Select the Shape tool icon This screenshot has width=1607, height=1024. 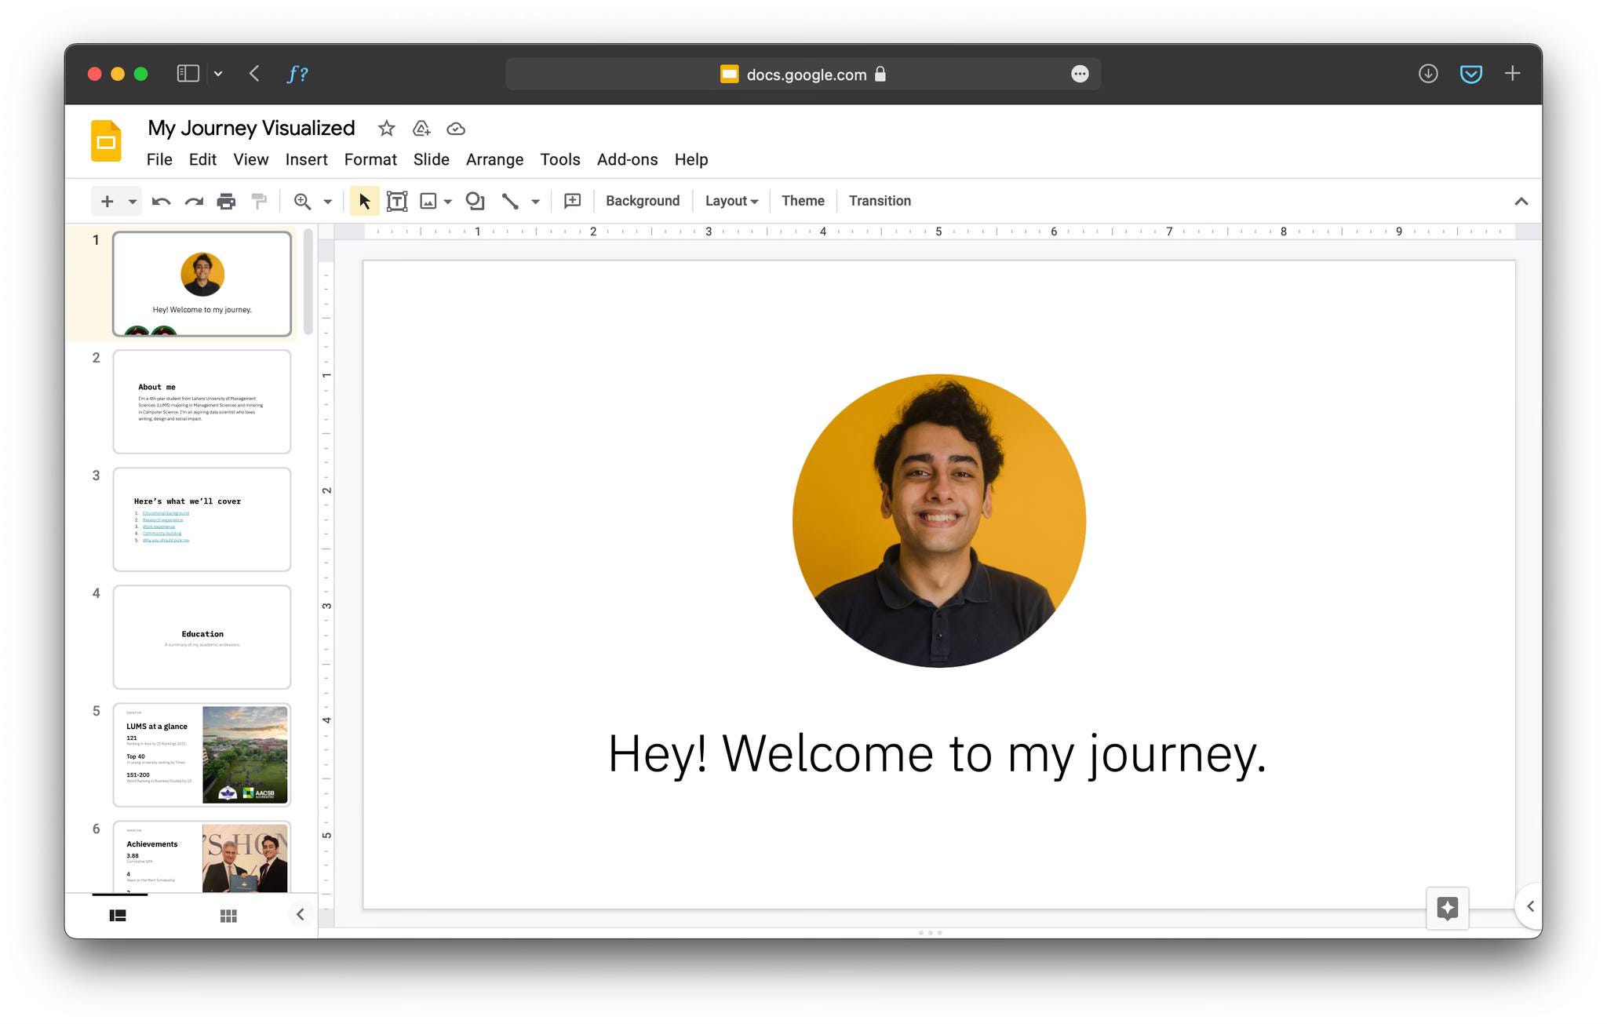coord(475,202)
